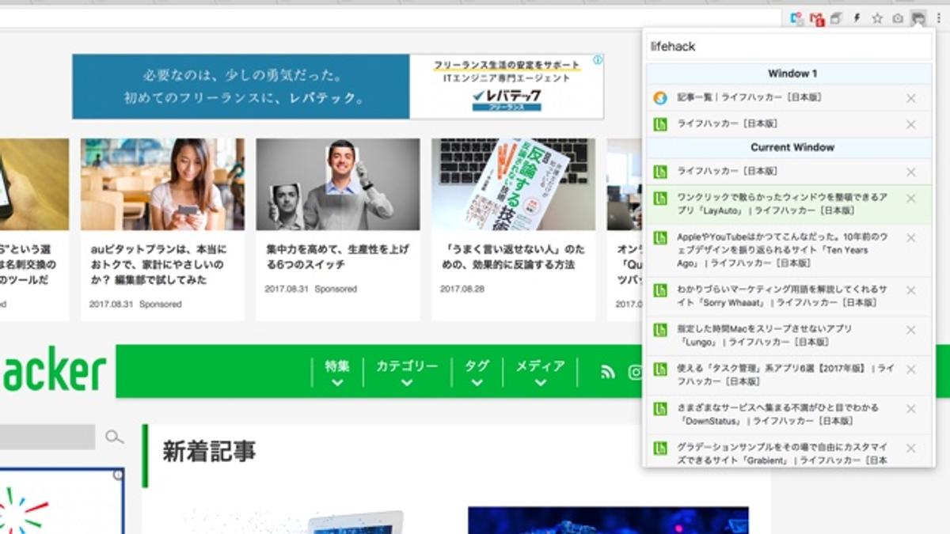
Task: Open the auピタットプラン article link
Action: tap(157, 264)
